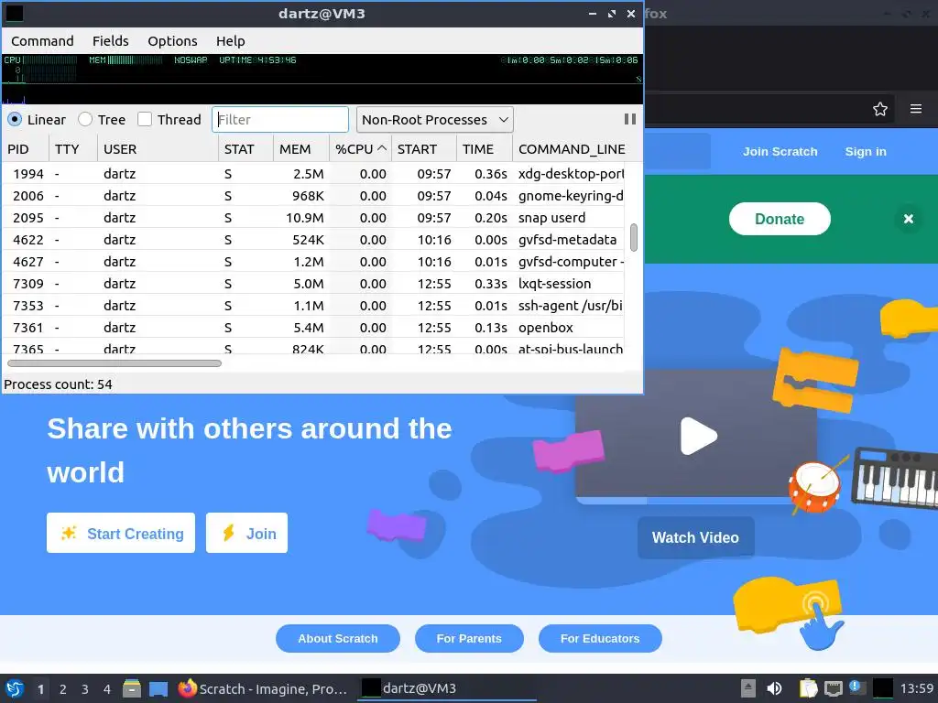
Task: Open the Firefox hamburger menu
Action: tap(915, 109)
